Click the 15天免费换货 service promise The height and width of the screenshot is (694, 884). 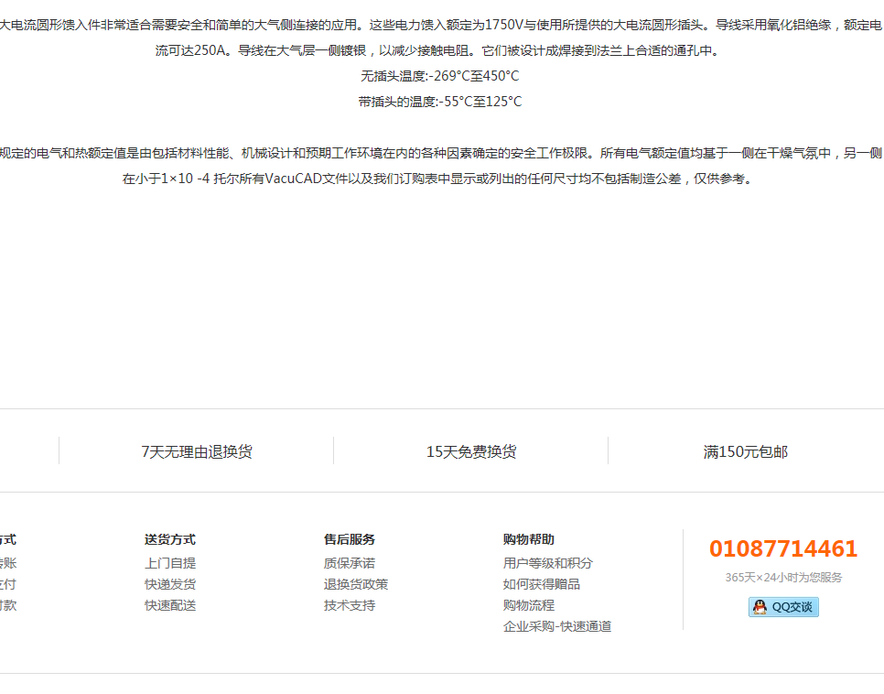pyautogui.click(x=471, y=451)
